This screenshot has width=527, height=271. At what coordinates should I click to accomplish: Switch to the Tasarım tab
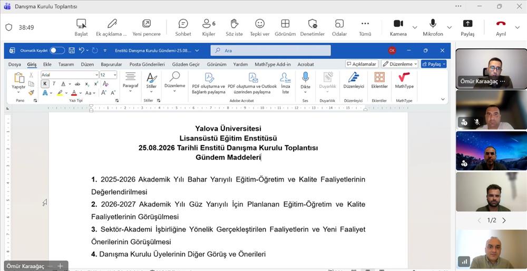point(66,64)
